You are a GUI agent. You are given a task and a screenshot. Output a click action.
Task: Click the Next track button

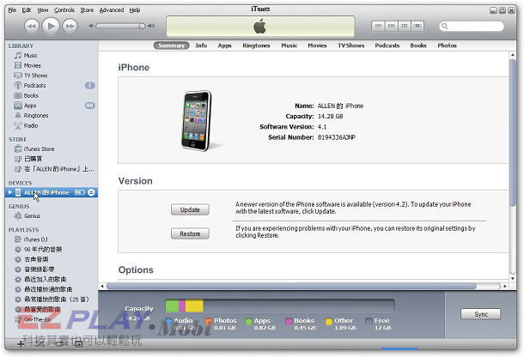[x=70, y=26]
